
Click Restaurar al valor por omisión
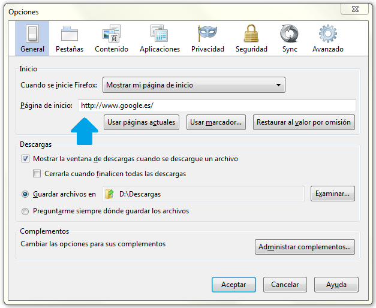click(x=303, y=122)
